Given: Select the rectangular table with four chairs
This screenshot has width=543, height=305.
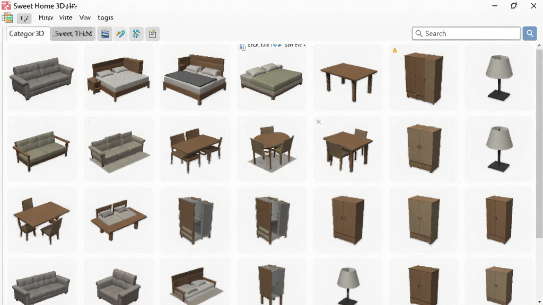Looking at the screenshot, I should 195,149.
